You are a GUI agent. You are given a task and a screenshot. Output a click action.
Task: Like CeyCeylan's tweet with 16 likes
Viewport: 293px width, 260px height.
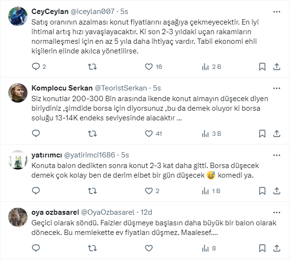click(x=148, y=66)
